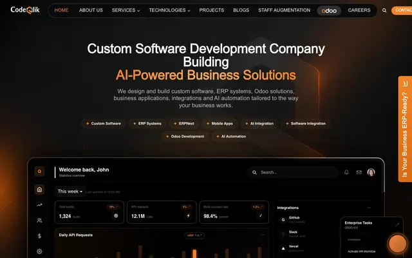
Task: Open the trending analytics icon in sidebar
Action: tap(39, 205)
